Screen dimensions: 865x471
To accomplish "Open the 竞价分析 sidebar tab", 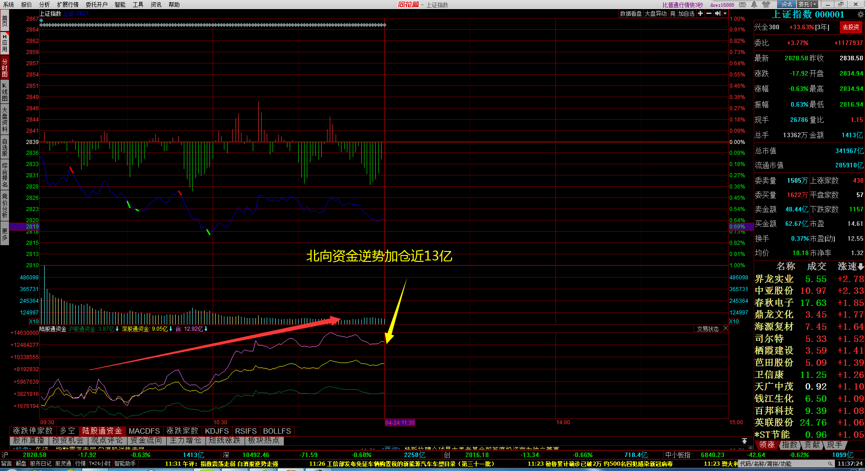I will [x=5, y=205].
